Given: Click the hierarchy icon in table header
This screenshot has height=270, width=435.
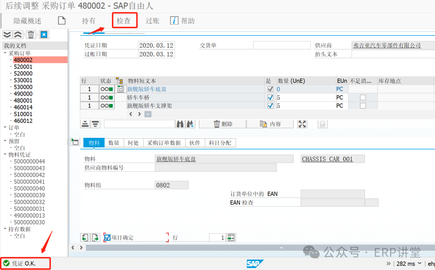Looking at the screenshot, I should point(120,81).
